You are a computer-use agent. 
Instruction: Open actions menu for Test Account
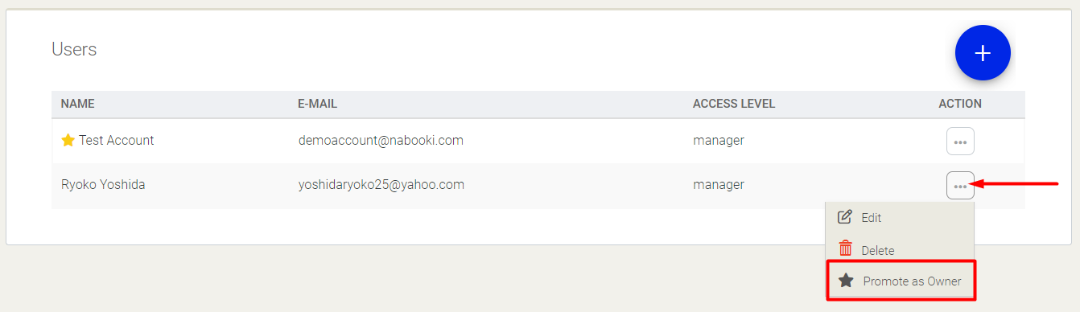(960, 141)
